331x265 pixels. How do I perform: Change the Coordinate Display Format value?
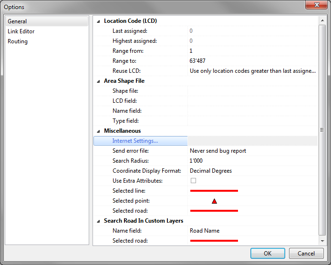pos(252,171)
